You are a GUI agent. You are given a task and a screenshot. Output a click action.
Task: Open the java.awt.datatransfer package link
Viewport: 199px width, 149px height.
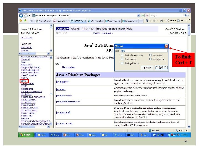click(x=68, y=102)
